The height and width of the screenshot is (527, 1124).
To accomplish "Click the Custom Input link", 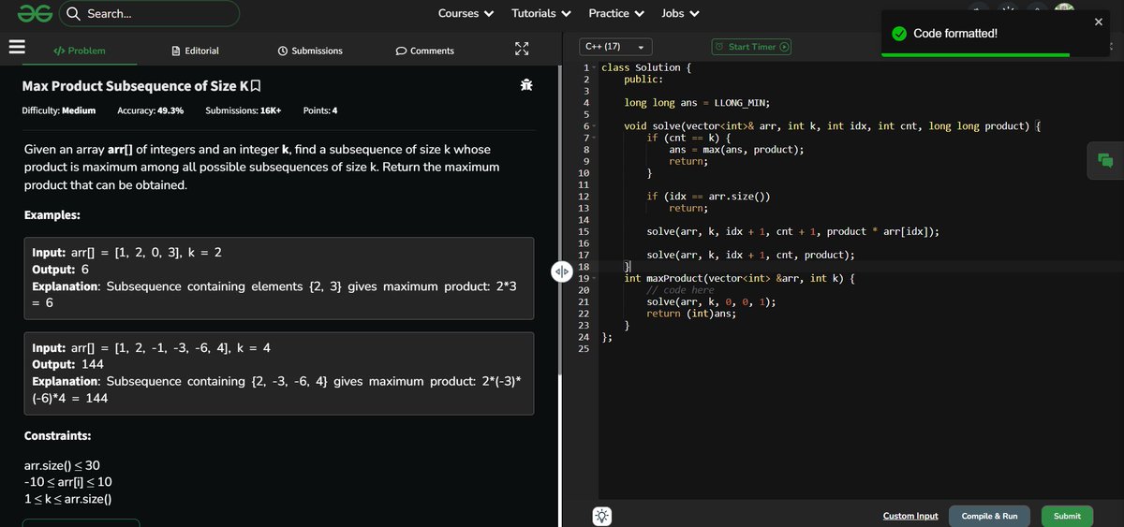I will (910, 516).
